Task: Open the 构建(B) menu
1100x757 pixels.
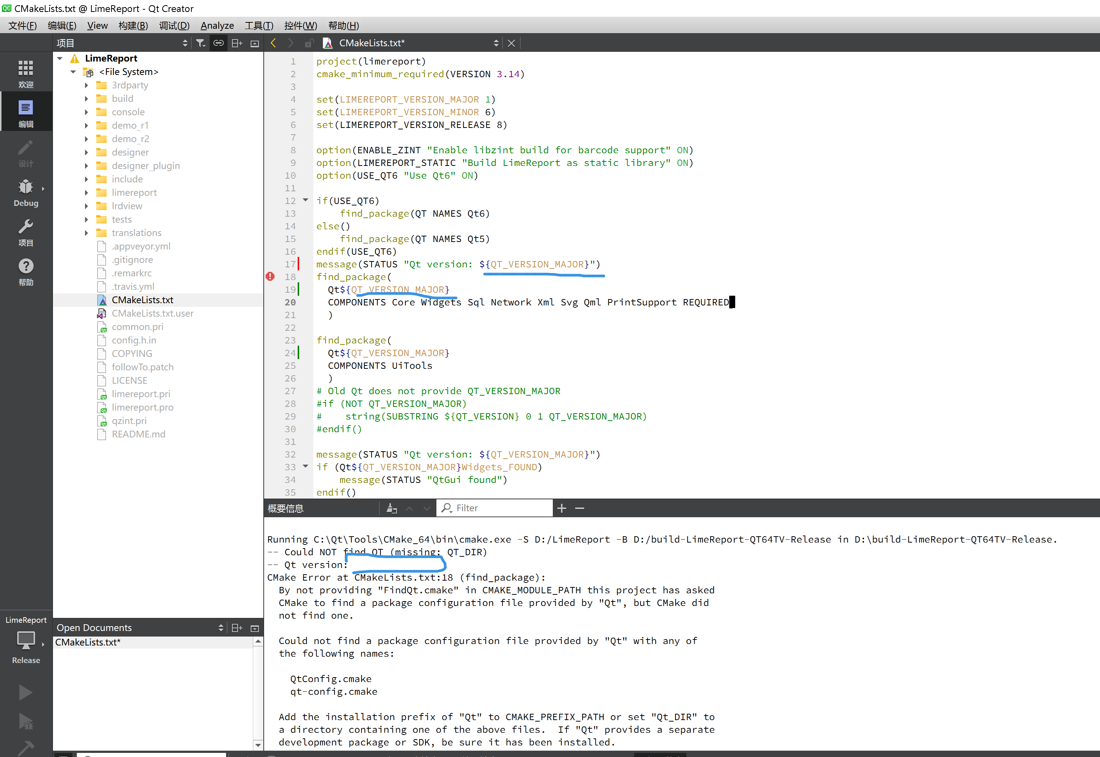Action: 133,25
